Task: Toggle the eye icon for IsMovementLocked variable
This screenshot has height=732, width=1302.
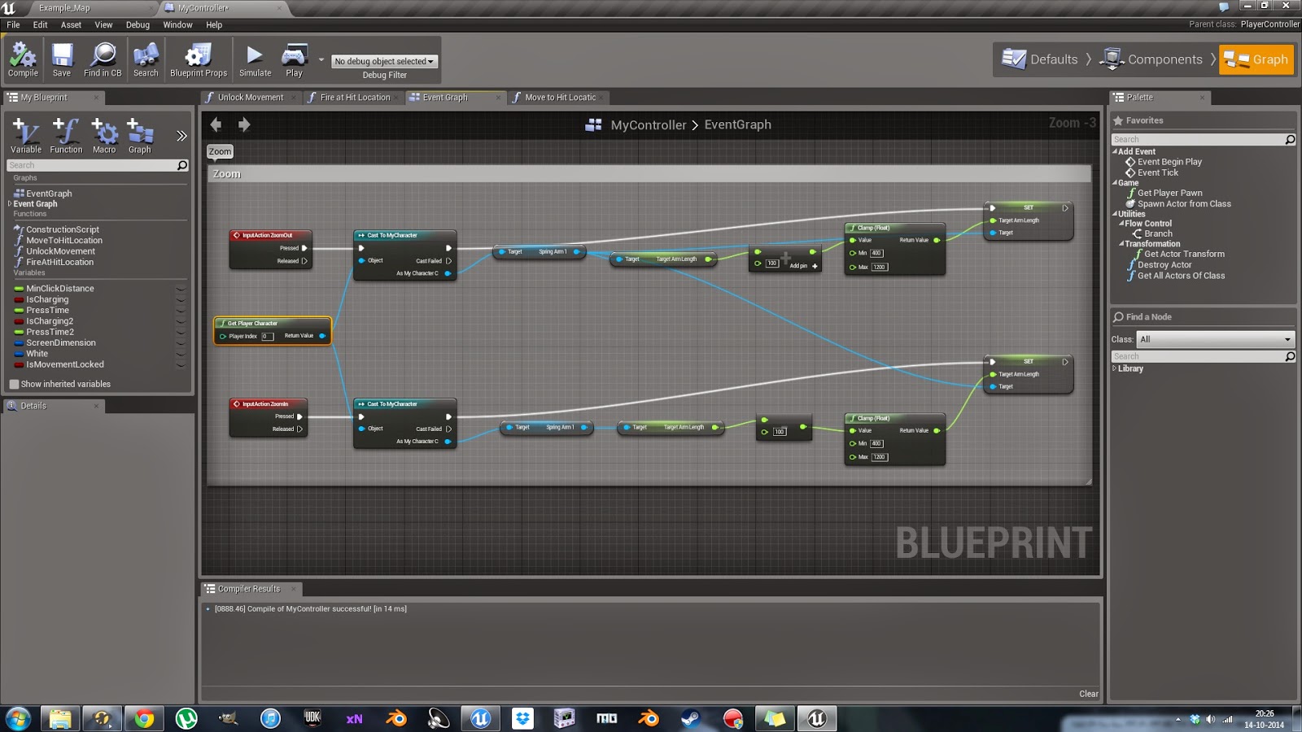Action: point(181,364)
